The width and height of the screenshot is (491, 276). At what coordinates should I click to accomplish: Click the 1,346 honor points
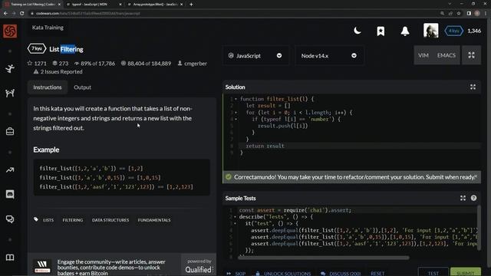[x=474, y=31]
